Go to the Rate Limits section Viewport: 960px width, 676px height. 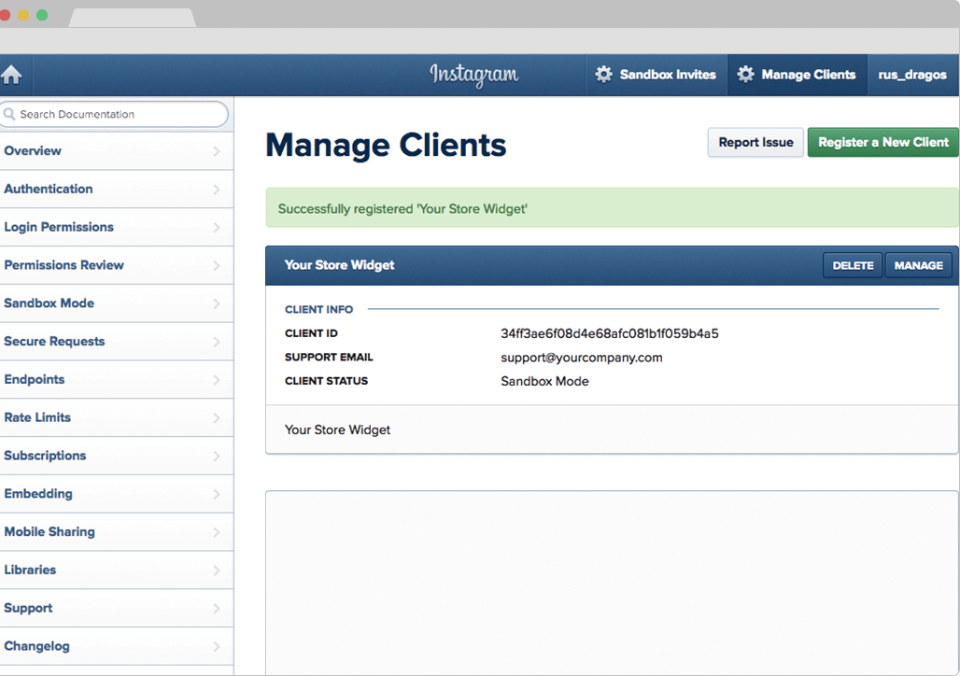pyautogui.click(x=37, y=417)
